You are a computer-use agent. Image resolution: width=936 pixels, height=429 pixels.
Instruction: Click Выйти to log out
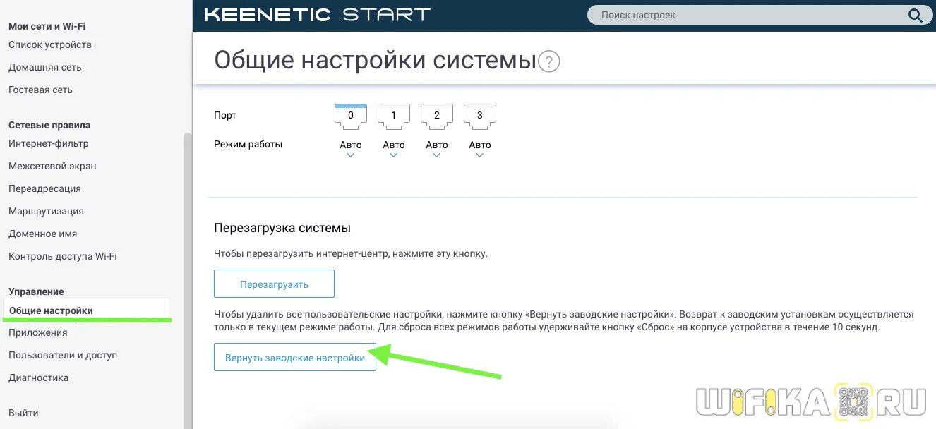click(x=23, y=413)
